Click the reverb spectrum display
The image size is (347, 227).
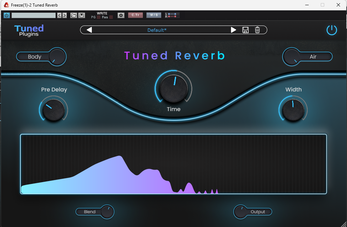click(173, 164)
